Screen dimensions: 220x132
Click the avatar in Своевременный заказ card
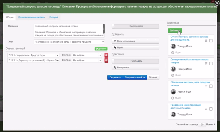click(173, 69)
